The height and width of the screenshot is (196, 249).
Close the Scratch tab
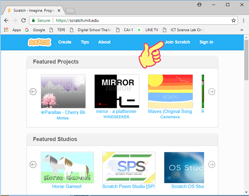59,11
